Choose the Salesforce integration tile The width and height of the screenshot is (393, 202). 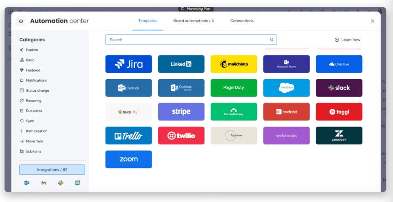pos(286,88)
